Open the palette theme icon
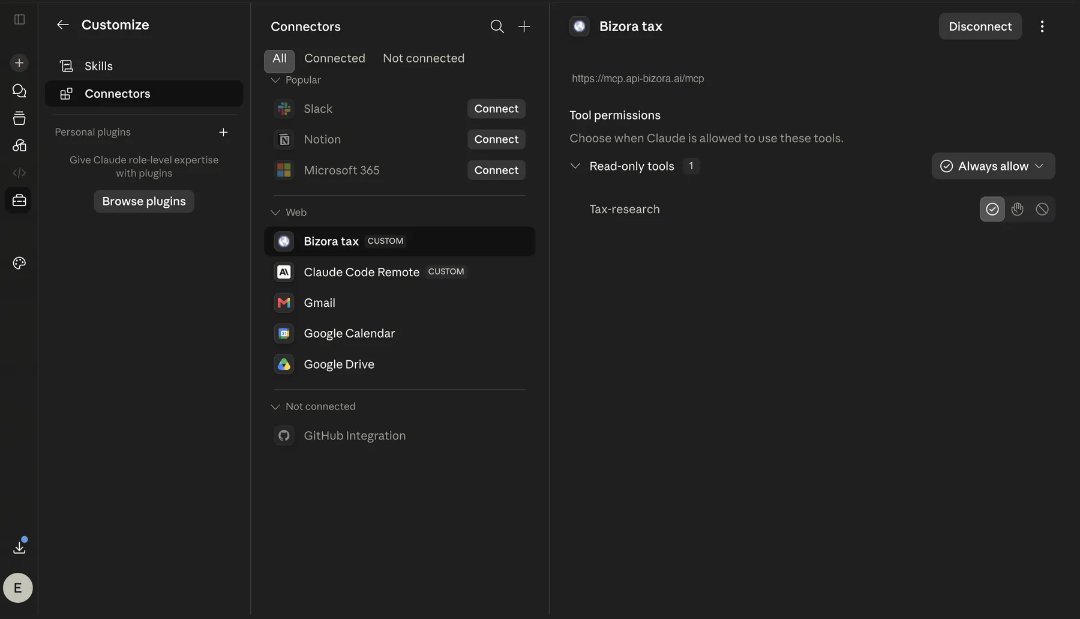Image resolution: width=1080 pixels, height=619 pixels. [19, 263]
